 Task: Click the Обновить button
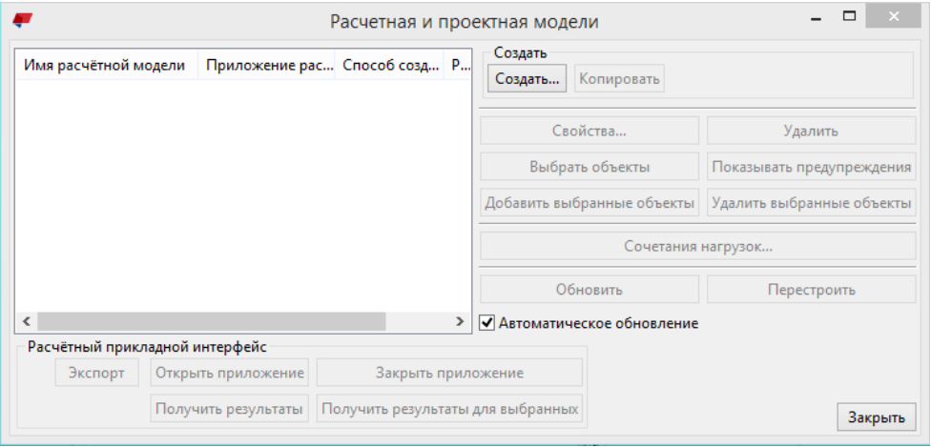click(589, 290)
